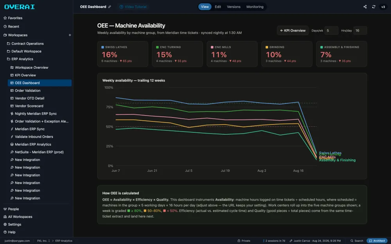Open Search in status bar
The width and height of the screenshot is (391, 244).
click(357, 241)
